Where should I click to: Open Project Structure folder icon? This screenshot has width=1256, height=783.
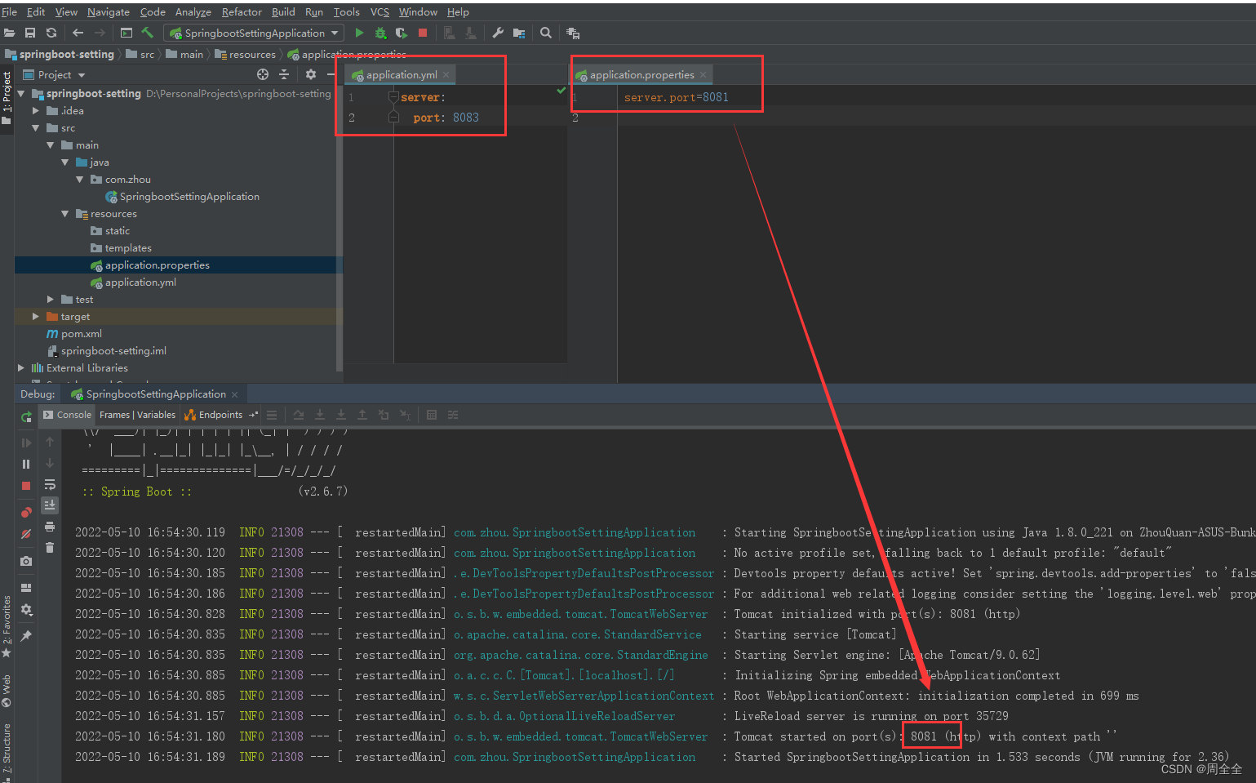coord(519,33)
